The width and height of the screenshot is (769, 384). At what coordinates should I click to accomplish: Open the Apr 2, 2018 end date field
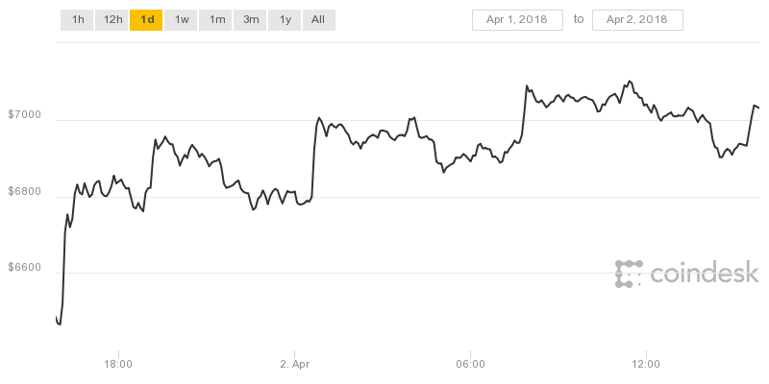(637, 20)
